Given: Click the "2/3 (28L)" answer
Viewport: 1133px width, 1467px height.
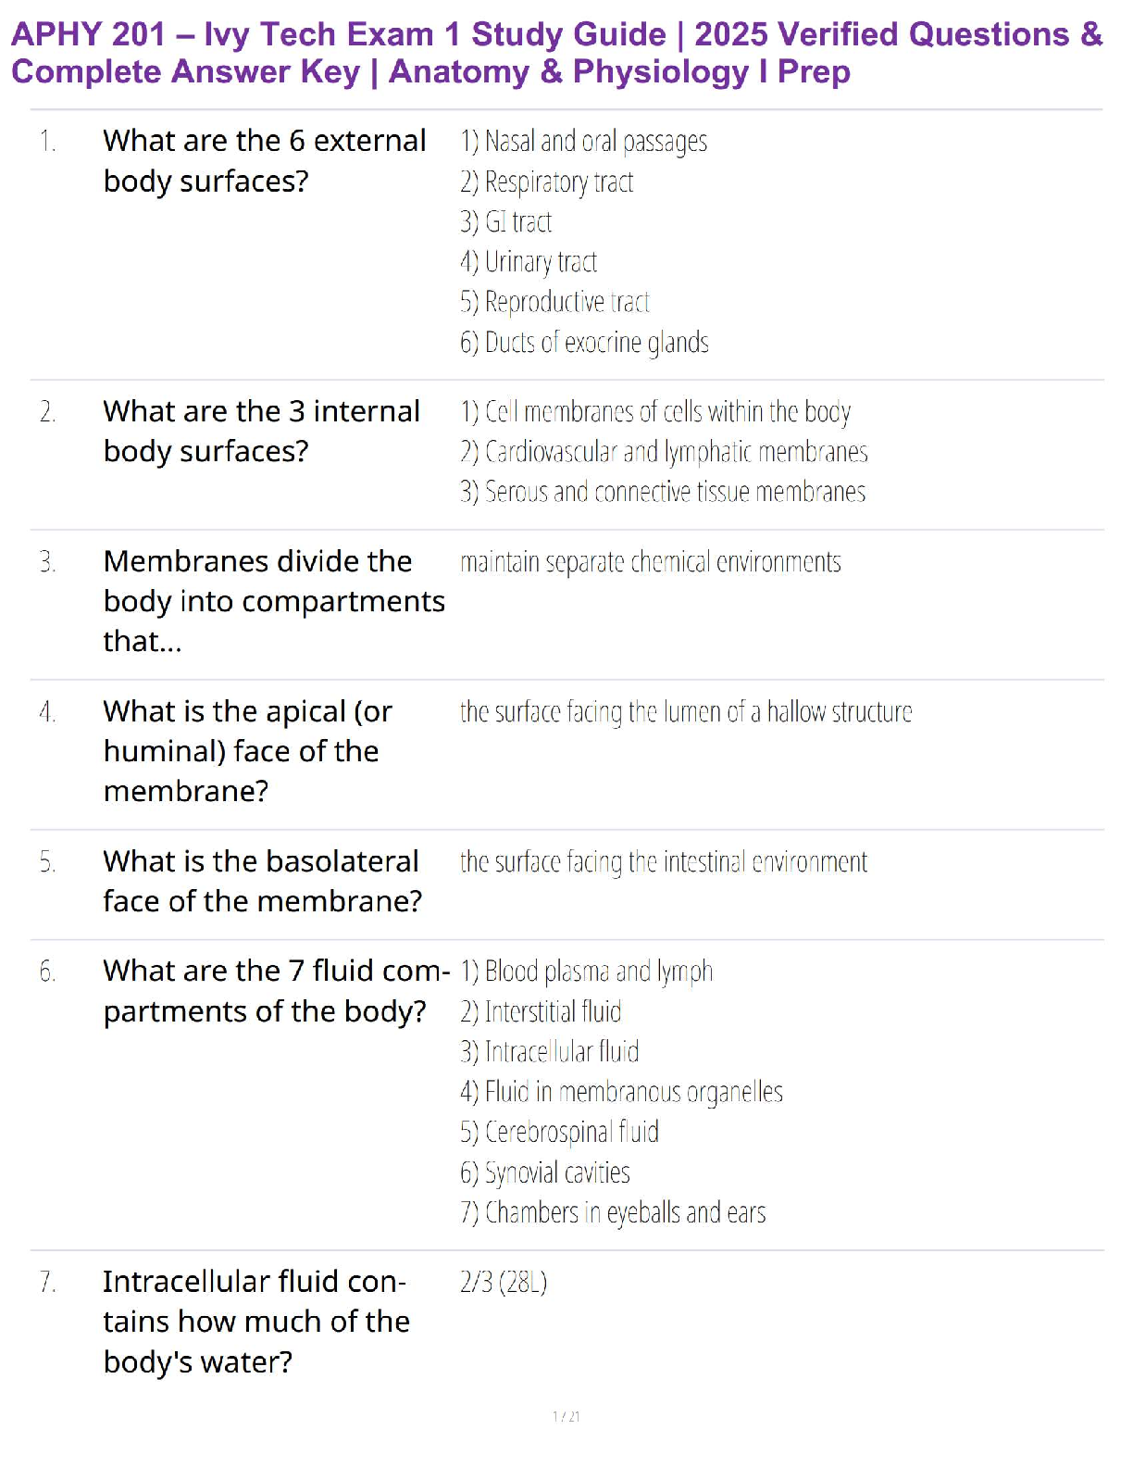Looking at the screenshot, I should tap(504, 1283).
